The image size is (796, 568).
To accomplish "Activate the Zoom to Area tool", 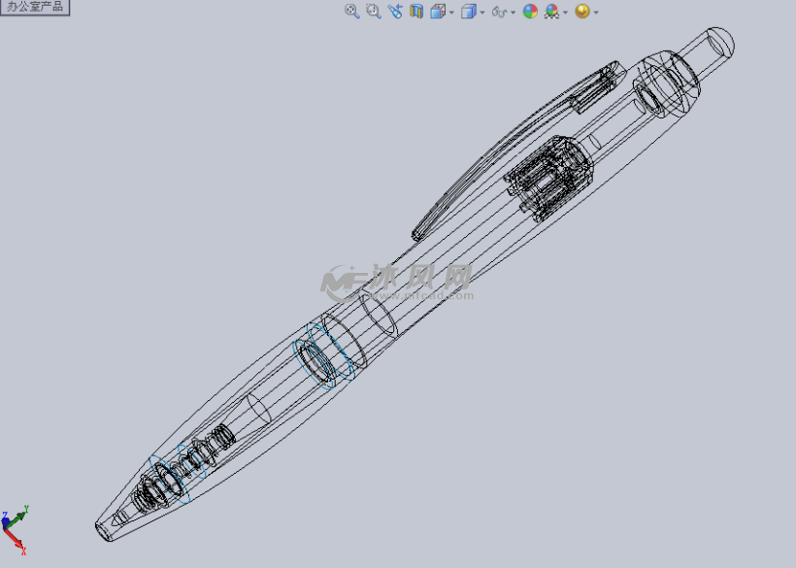I will coord(373,12).
